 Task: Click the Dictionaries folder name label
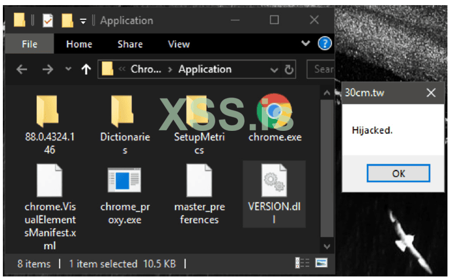coord(125,143)
